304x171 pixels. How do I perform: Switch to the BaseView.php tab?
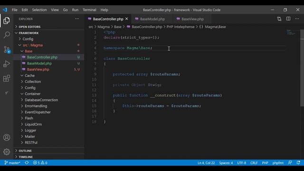192,19
